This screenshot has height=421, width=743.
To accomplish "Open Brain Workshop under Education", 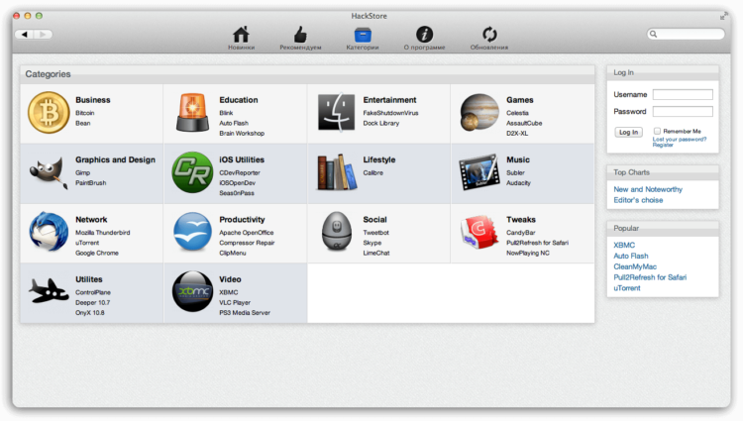I will pyautogui.click(x=242, y=134).
